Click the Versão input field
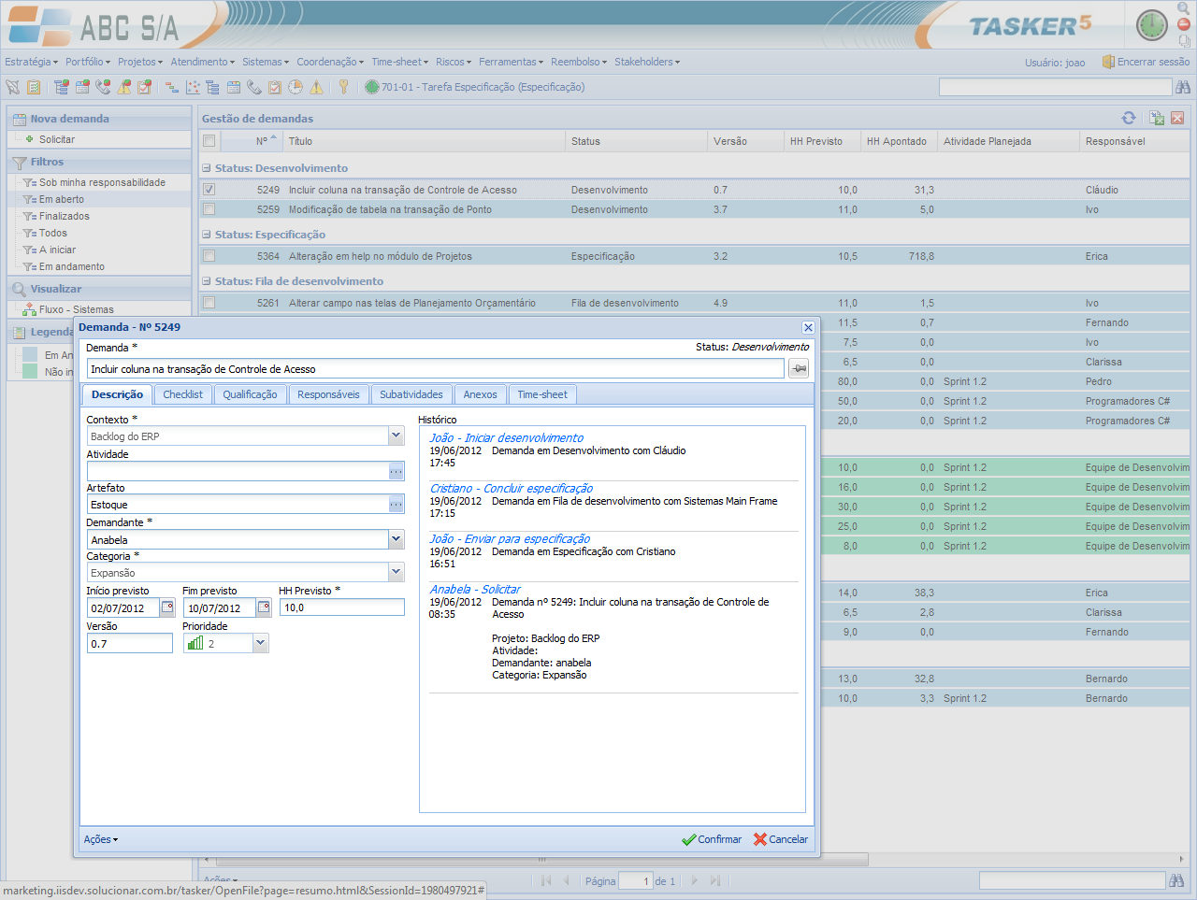The image size is (1197, 900). pos(130,643)
